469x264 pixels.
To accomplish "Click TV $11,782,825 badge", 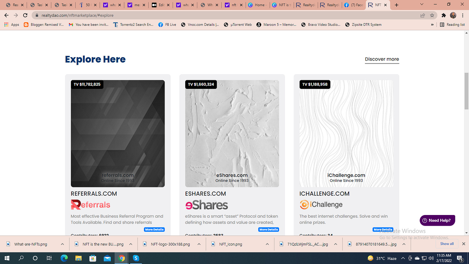I will point(87,84).
